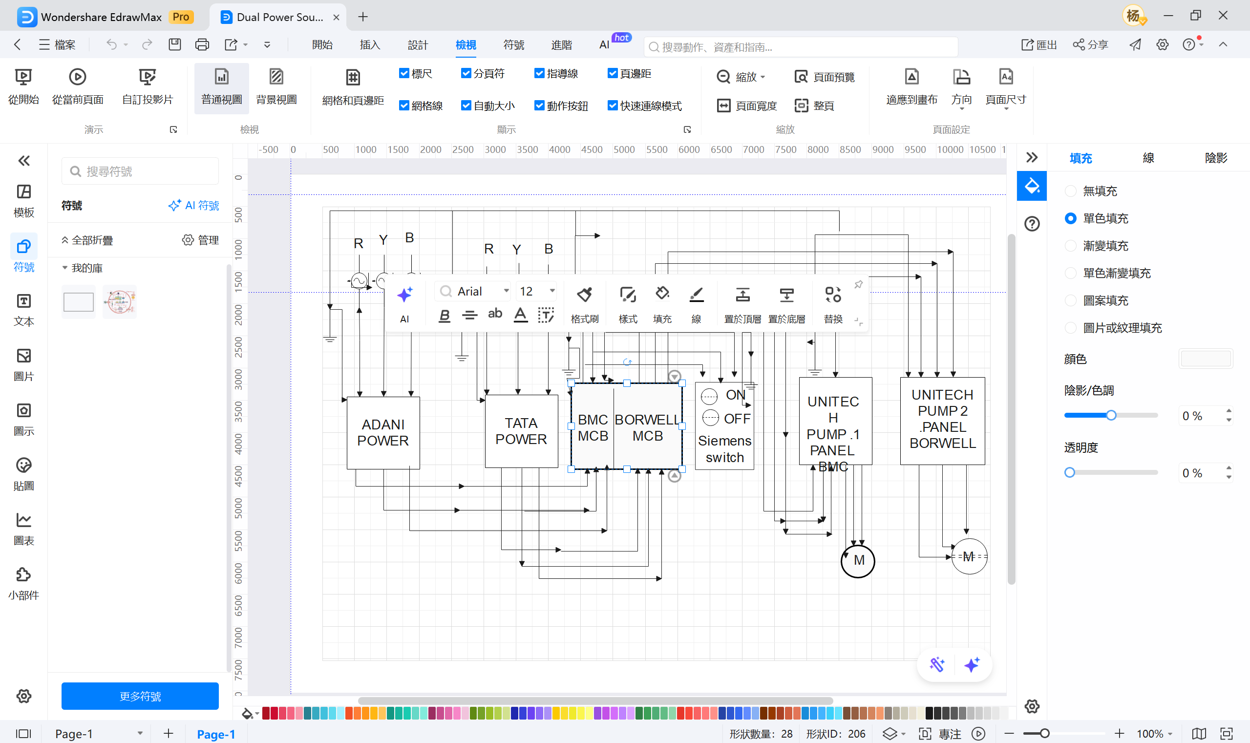
Task: Open the Arial font dropdown
Action: [506, 291]
